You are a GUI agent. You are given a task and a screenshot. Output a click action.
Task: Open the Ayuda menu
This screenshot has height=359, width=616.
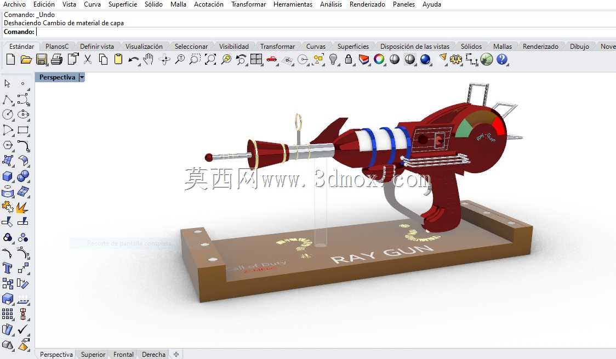pos(432,4)
